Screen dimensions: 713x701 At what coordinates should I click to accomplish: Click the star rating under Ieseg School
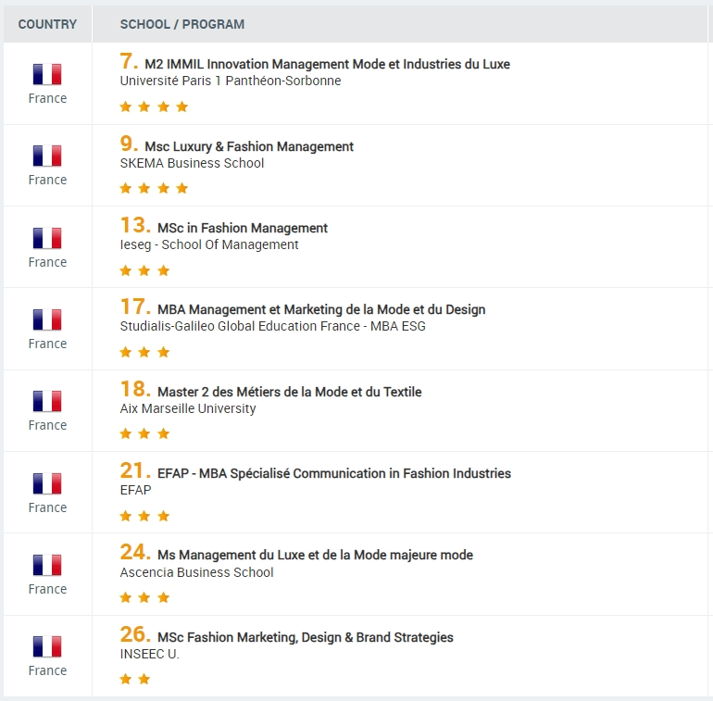point(144,270)
